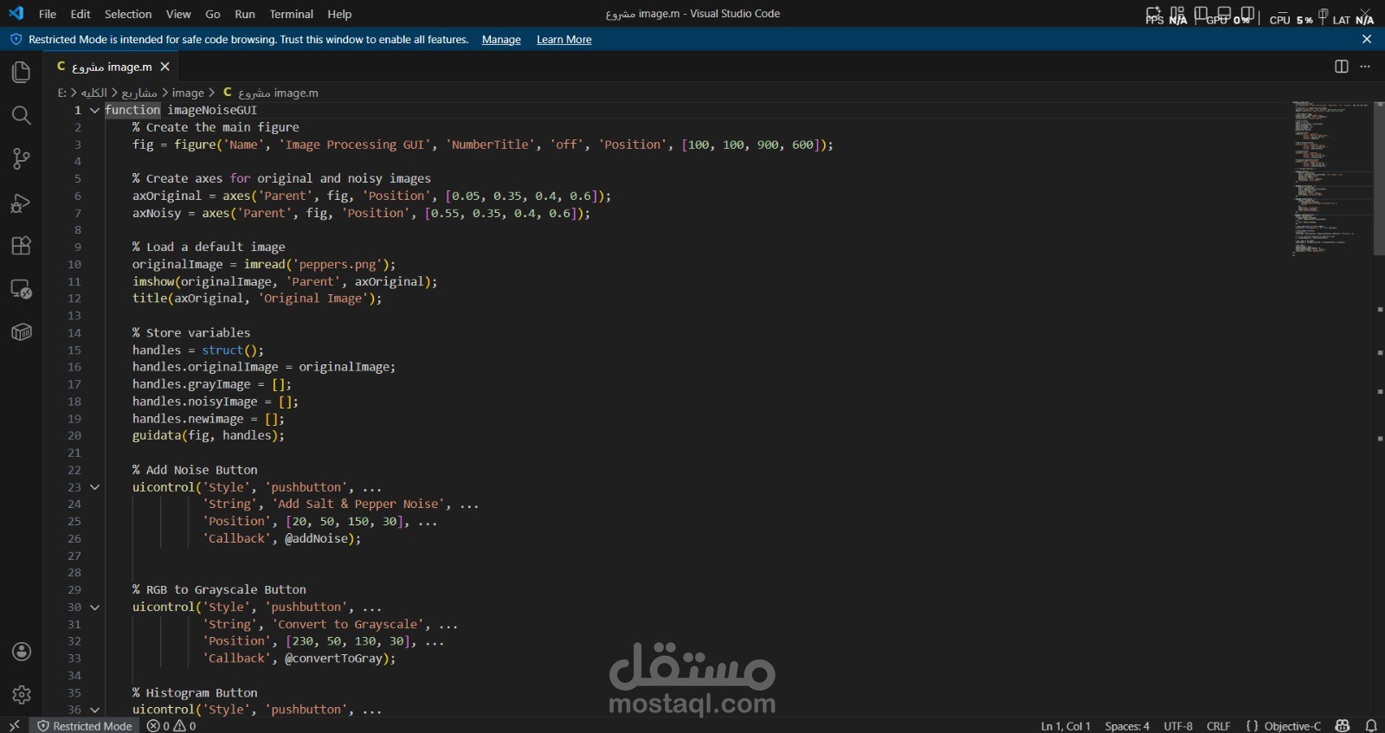
Task: Click 'guidata(fig, handles);' on line 20
Action: point(209,435)
